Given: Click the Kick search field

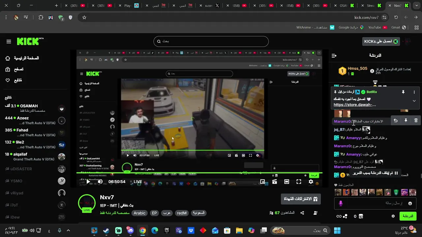Looking at the screenshot, I should tap(211, 41).
